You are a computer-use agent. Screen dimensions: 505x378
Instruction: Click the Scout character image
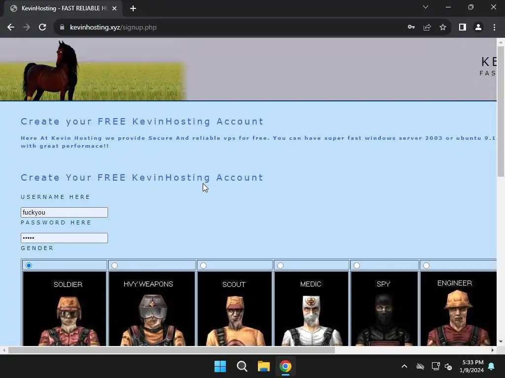tap(235, 309)
